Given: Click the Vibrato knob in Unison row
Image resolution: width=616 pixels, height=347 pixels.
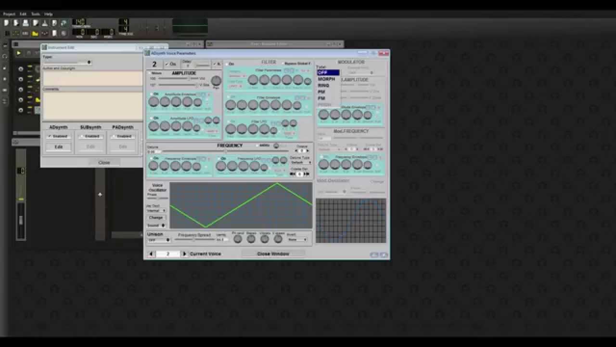Looking at the screenshot, I should point(264,239).
